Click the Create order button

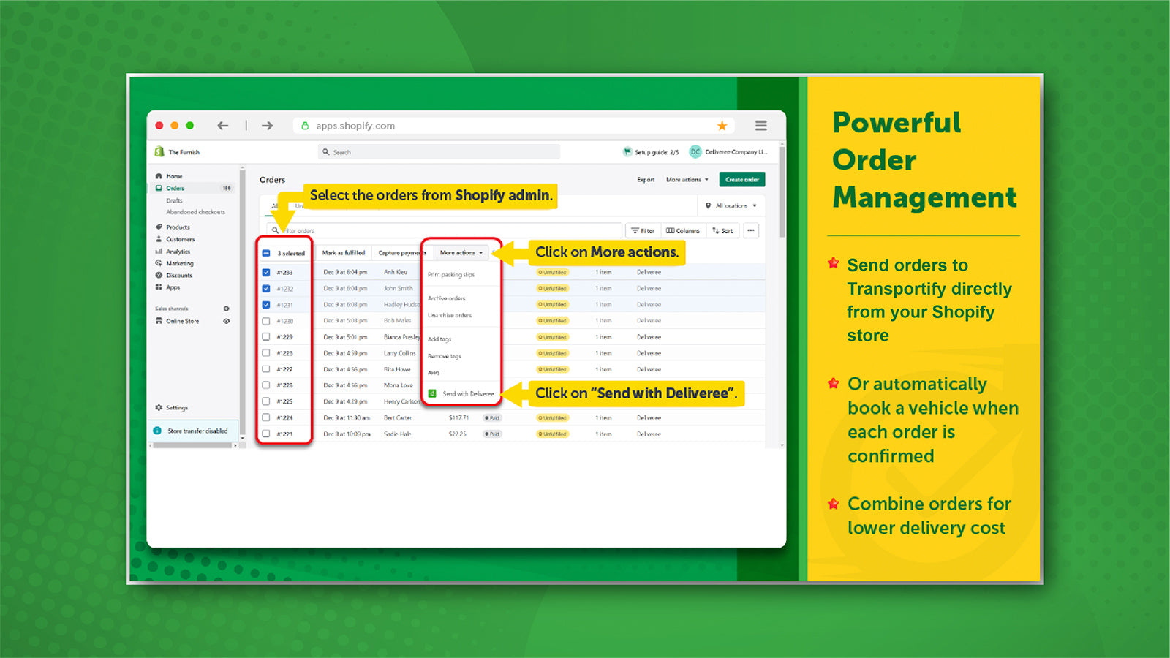point(742,179)
